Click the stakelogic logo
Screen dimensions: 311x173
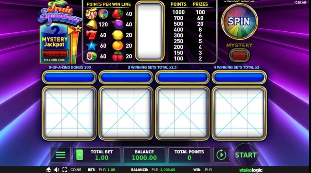(251, 170)
